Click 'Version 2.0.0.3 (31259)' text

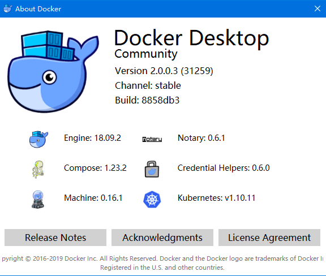click(x=164, y=71)
